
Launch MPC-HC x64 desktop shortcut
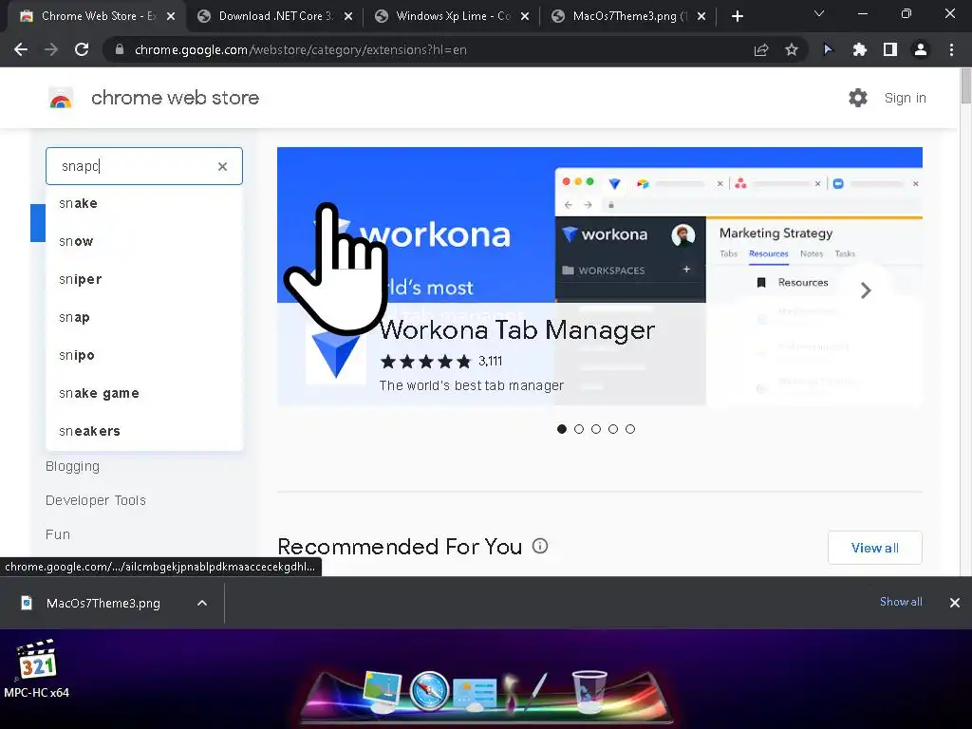[x=37, y=669]
